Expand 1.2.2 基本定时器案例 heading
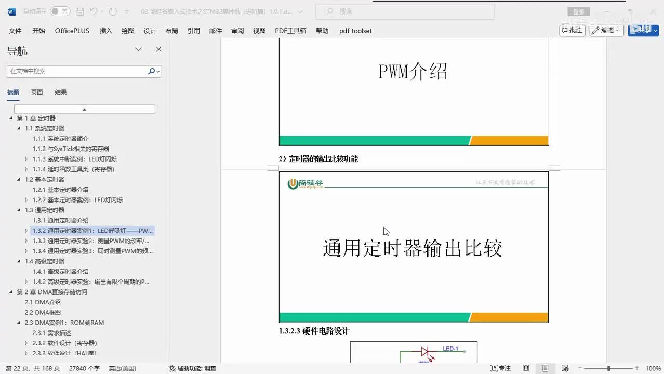 click(x=27, y=200)
